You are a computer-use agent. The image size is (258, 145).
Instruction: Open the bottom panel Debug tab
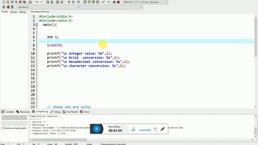[55, 112]
